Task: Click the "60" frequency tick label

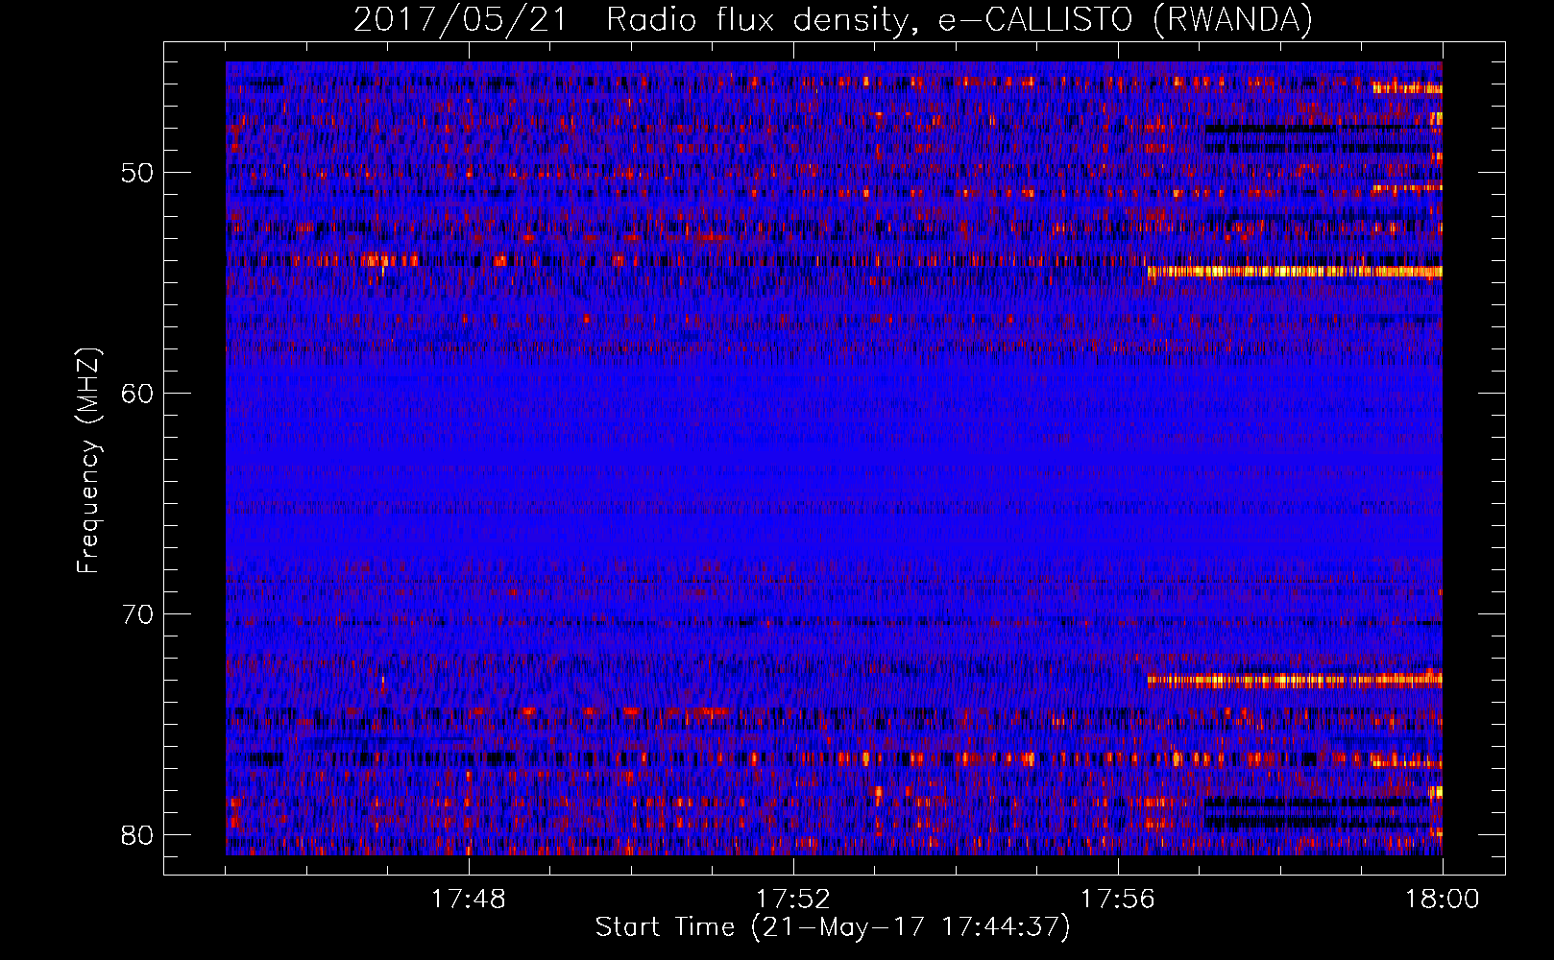Action: (x=136, y=394)
